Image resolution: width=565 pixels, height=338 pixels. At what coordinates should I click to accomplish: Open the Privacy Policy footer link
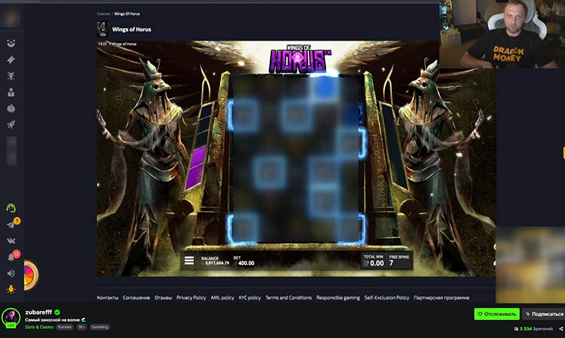pyautogui.click(x=191, y=297)
